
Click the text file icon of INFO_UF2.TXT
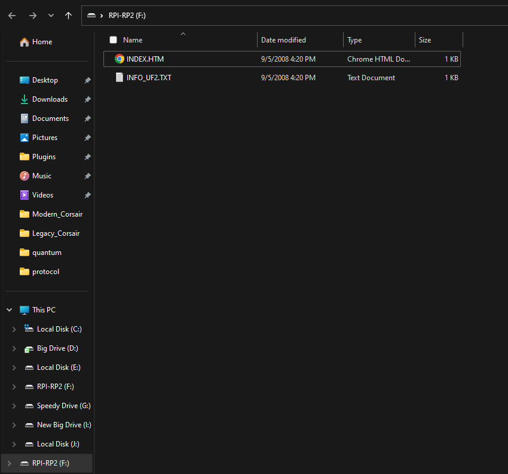point(120,77)
